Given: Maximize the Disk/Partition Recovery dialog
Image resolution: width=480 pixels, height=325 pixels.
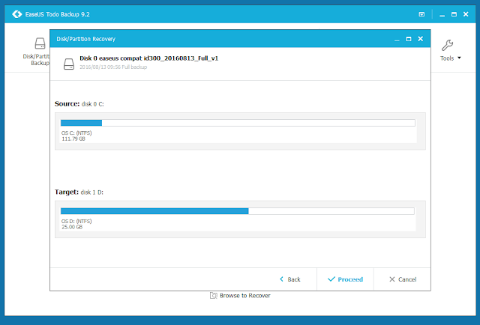Looking at the screenshot, I should 408,39.
